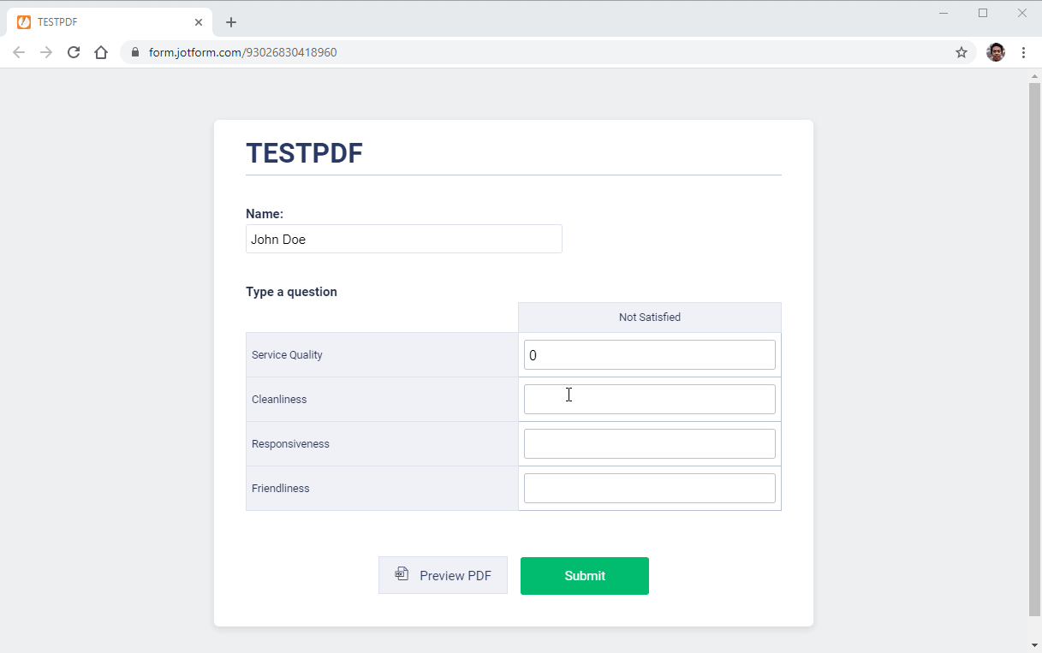1042x653 pixels.
Task: Focus the Name input field
Action: pos(403,239)
